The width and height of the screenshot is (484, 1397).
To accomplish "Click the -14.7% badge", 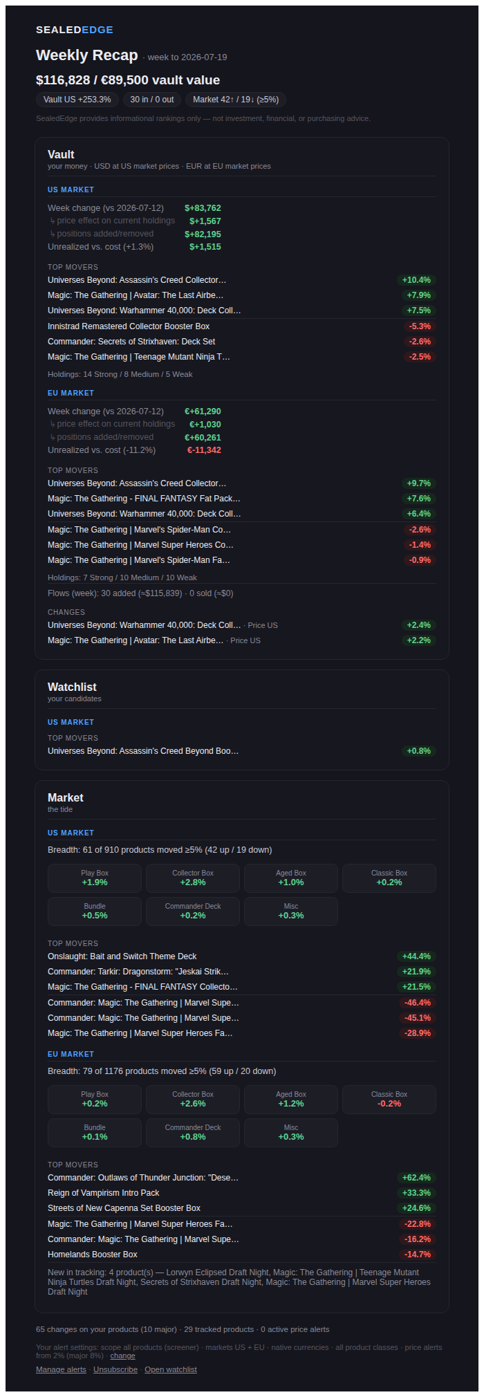I will pyautogui.click(x=418, y=1255).
